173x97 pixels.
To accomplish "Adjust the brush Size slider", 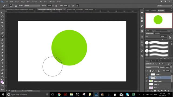I will 162,39.
